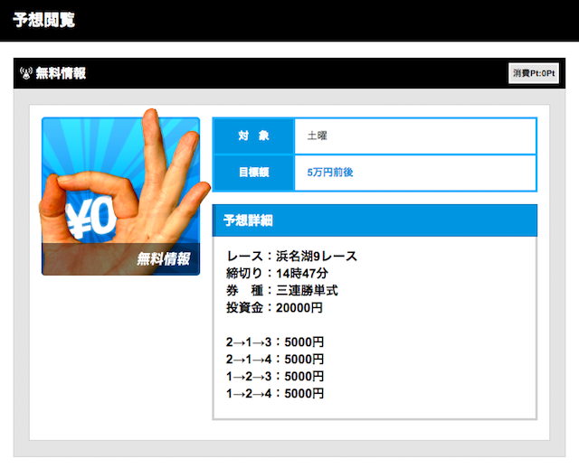Click the 予想閲覧 page title

pyautogui.click(x=44, y=20)
